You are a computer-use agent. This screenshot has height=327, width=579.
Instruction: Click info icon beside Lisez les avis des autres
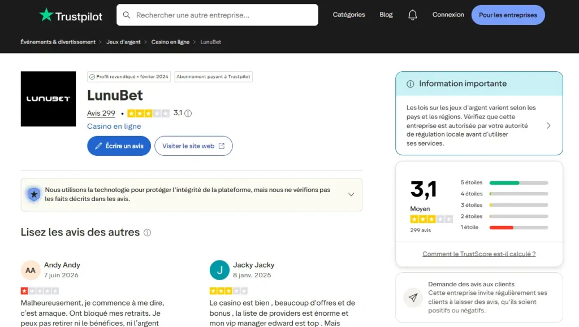pos(148,233)
